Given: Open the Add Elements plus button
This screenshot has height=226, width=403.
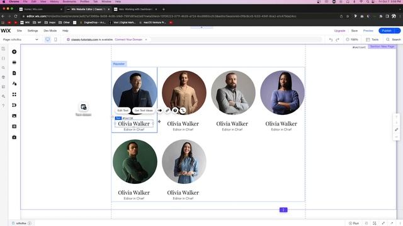Looking at the screenshot, I should point(14,51).
